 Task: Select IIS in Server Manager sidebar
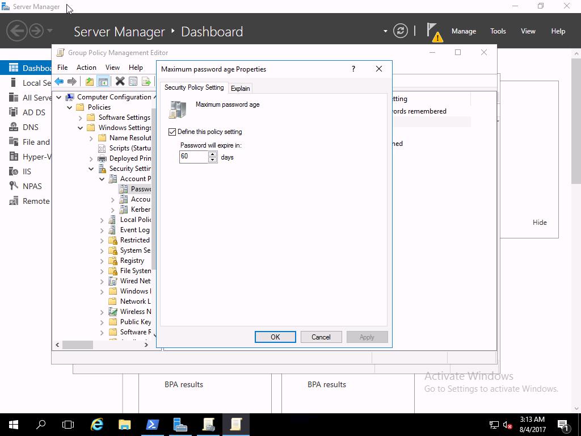(x=26, y=171)
